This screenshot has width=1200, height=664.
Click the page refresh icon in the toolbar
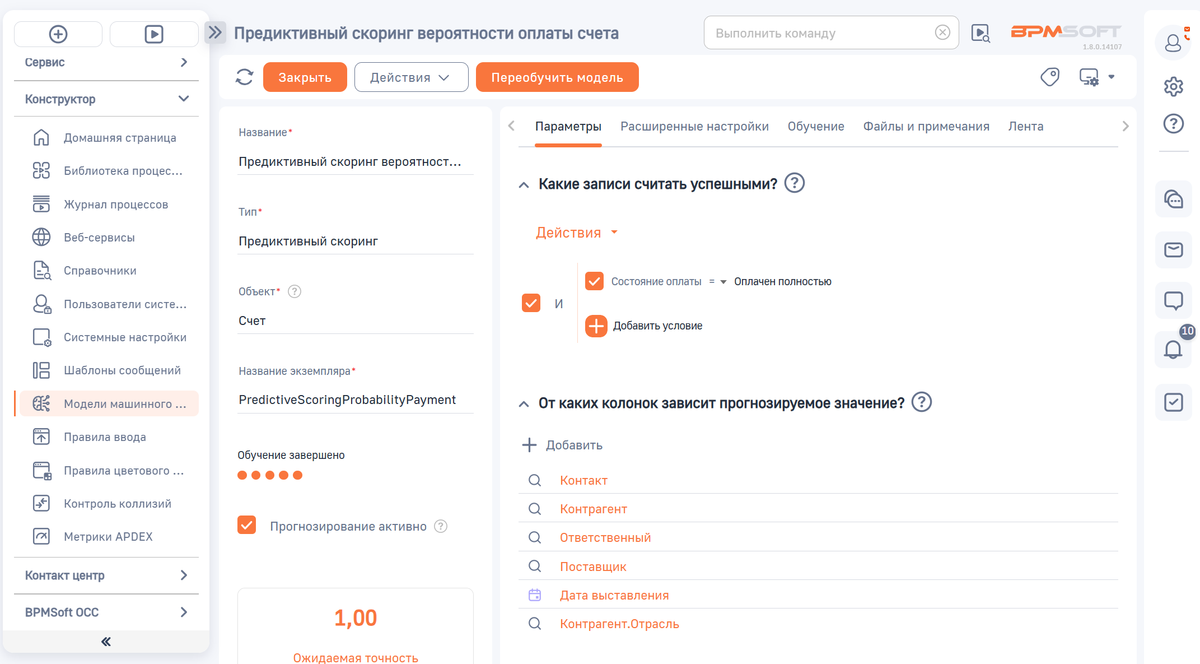[x=244, y=77]
